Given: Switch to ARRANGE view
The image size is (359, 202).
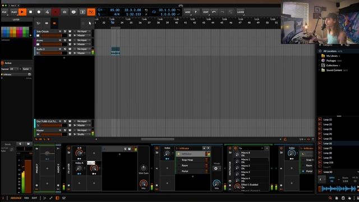Looking at the screenshot, I should 16,198.
